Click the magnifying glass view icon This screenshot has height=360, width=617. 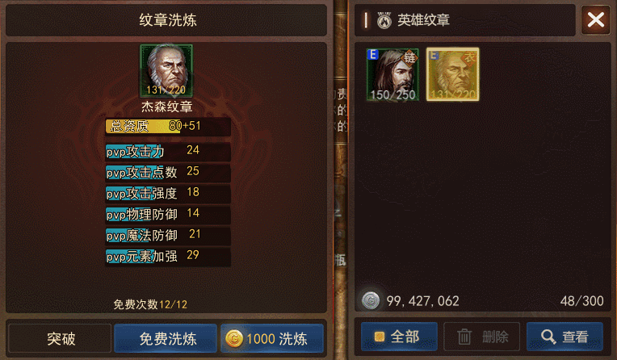(548, 337)
